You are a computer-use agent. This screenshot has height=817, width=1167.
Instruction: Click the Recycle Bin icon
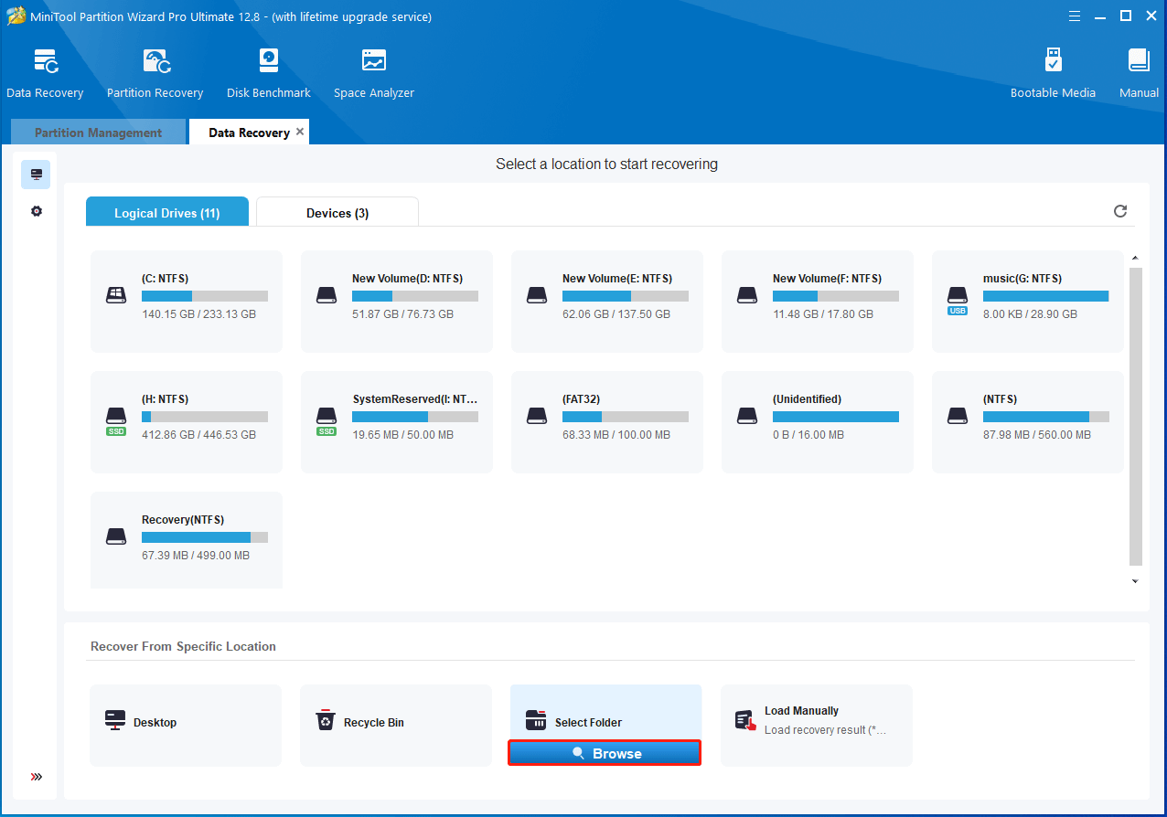point(326,720)
